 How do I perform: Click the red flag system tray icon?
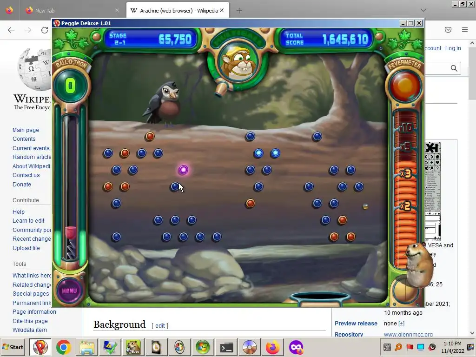tap(410, 347)
